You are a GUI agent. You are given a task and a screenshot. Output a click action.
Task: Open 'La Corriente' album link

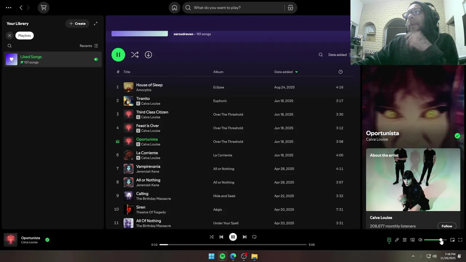coord(222,155)
